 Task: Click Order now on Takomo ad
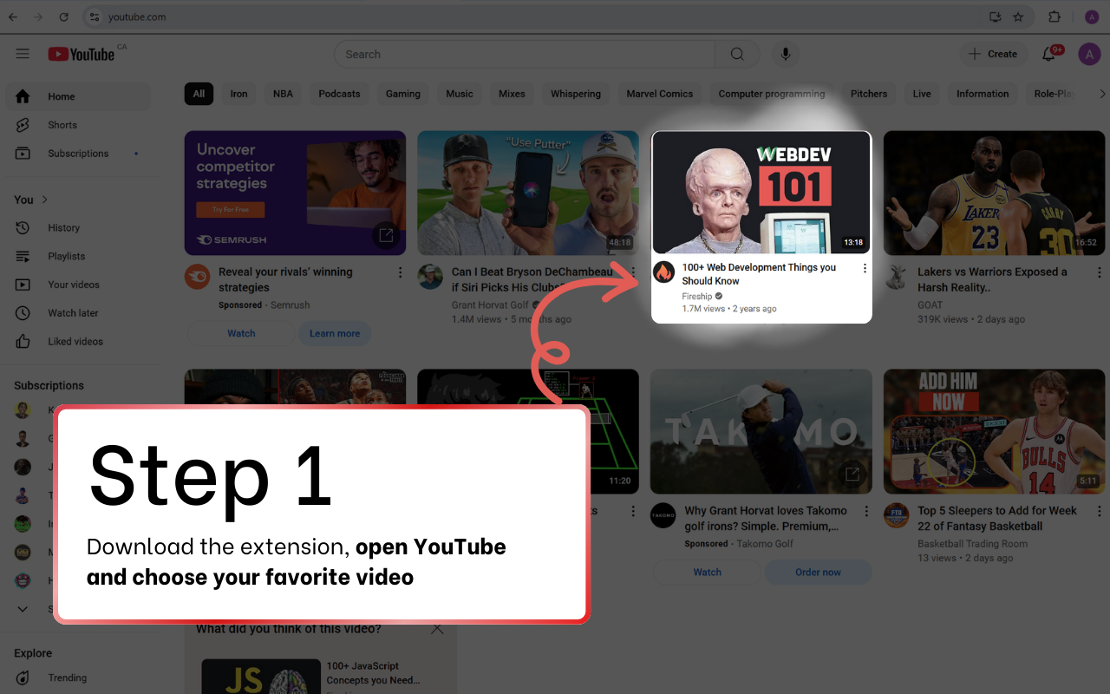[819, 572]
